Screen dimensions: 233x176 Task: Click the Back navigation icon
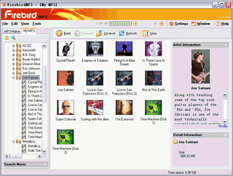click(x=59, y=34)
